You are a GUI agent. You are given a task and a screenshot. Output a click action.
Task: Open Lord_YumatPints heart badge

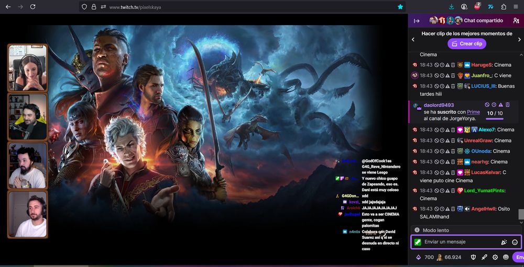[460, 191]
